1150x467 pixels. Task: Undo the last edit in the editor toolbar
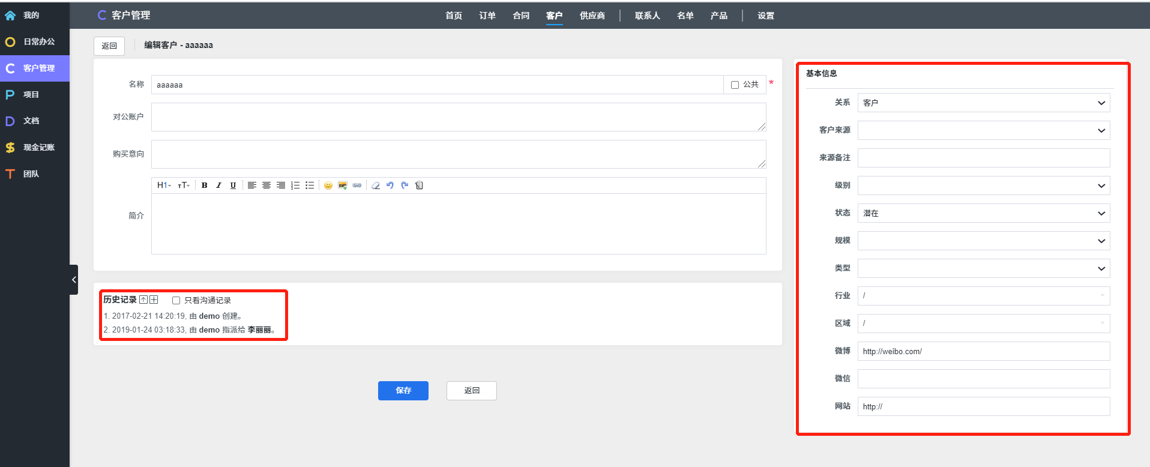coord(390,185)
